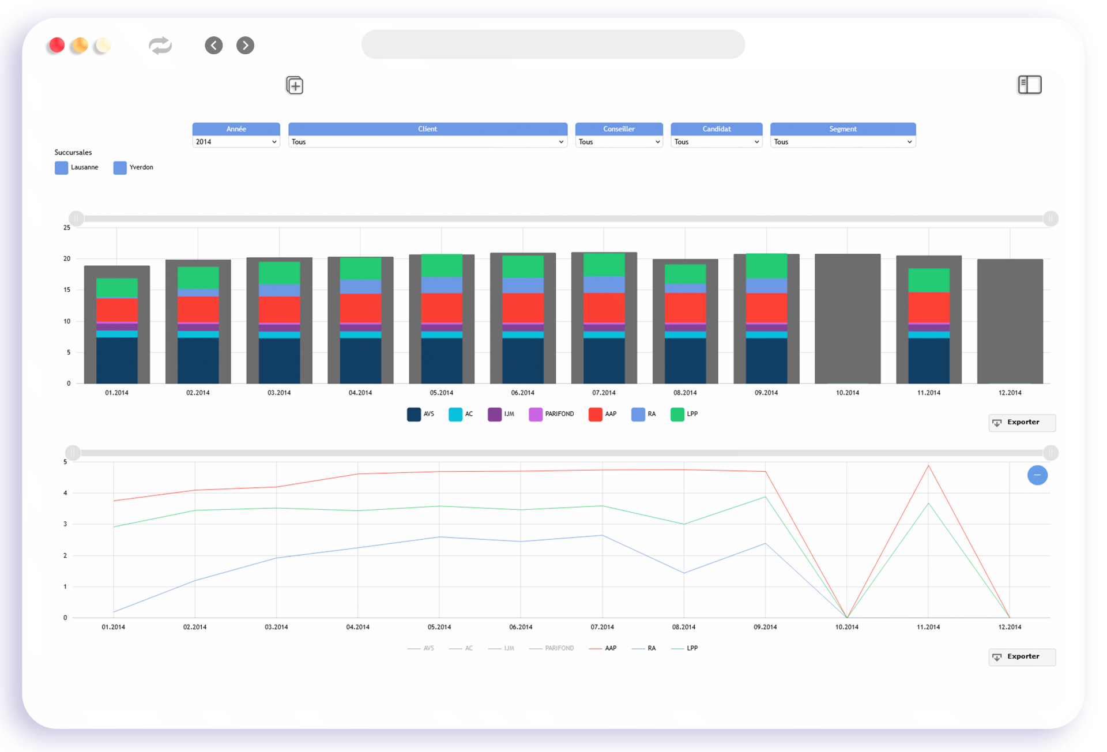Toggle the sidebar panel icon
Screen dimensions: 1107x752
coord(1029,85)
